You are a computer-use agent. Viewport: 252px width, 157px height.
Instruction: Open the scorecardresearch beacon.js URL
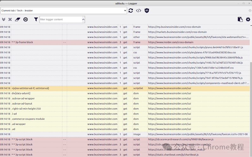point(181,139)
